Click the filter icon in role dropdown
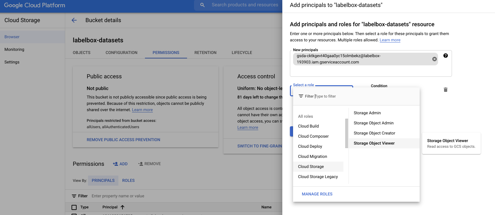 coord(301,96)
